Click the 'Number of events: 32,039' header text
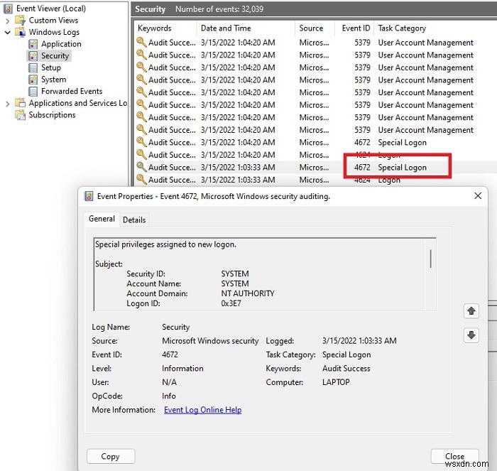The height and width of the screenshot is (471, 497). 219,9
